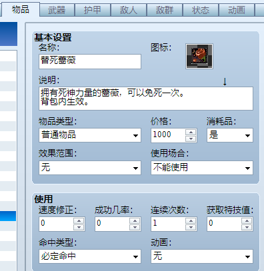Screen dimensions: 264x271
Task: Increase 连续次数 with the up arrow
Action: [x=191, y=220]
